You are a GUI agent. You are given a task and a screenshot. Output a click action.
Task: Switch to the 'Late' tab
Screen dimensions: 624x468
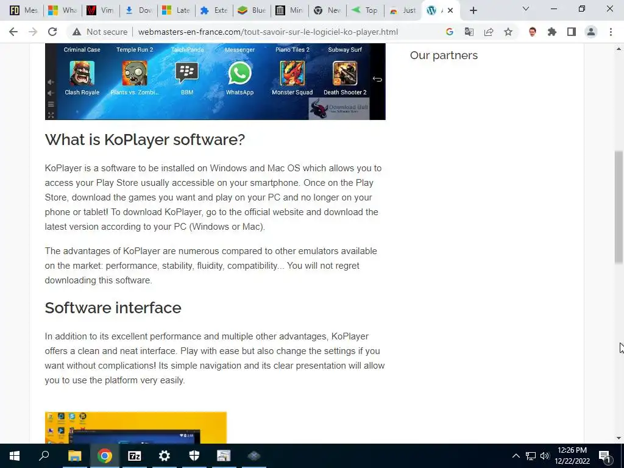(176, 10)
